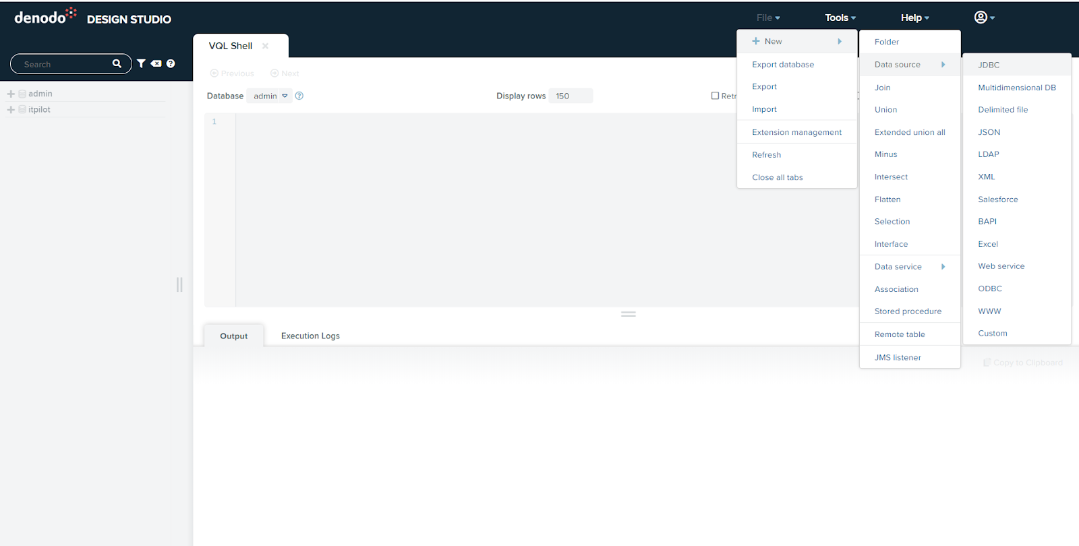This screenshot has width=1079, height=546.
Task: Click the Previous button
Action: 232,73
